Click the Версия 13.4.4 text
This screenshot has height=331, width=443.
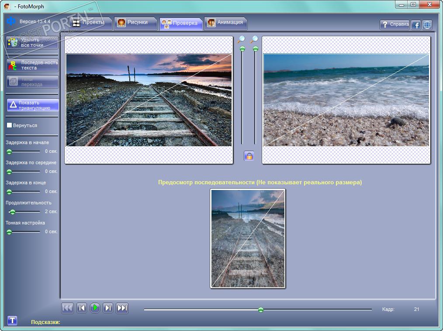pyautogui.click(x=35, y=21)
